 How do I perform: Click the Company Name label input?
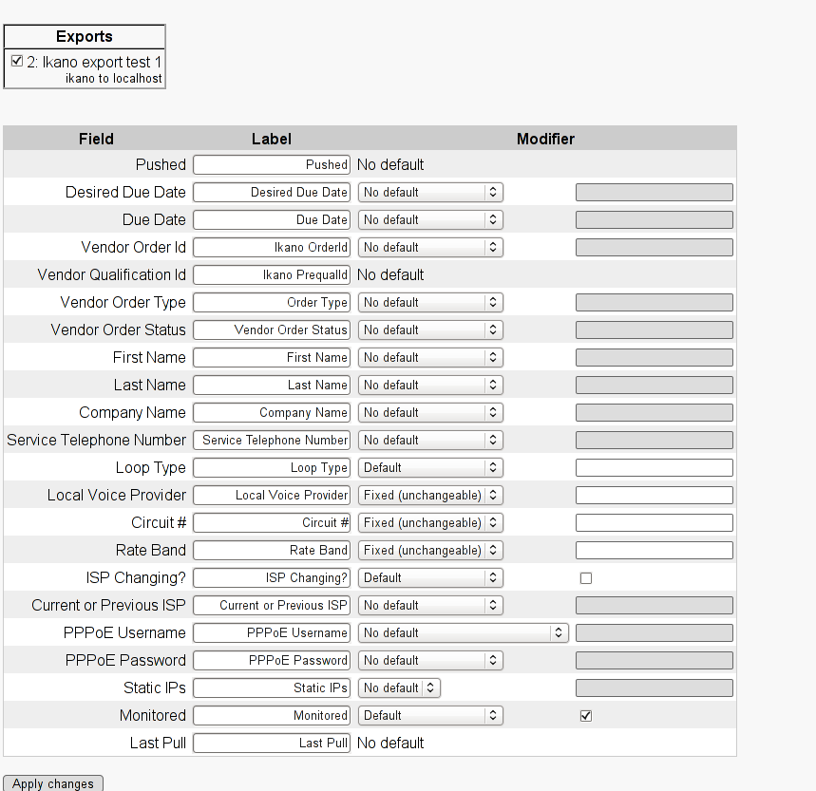pyautogui.click(x=272, y=413)
